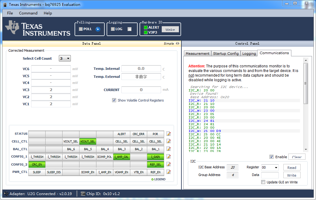Click the edit icon for CONFIG_2 register
The height and width of the screenshot is (200, 316).
pos(168,164)
